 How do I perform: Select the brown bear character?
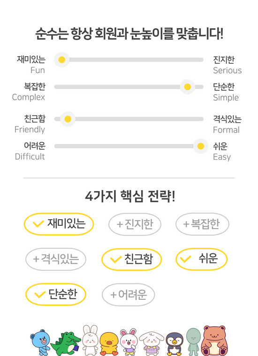pyautogui.click(x=214, y=341)
